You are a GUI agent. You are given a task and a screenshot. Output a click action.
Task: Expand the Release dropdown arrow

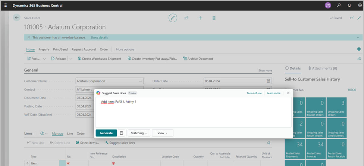coord(71,59)
